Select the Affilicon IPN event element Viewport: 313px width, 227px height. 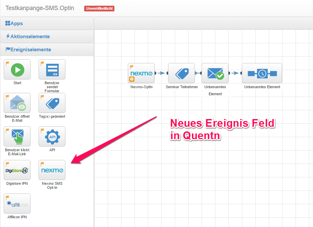17,204
